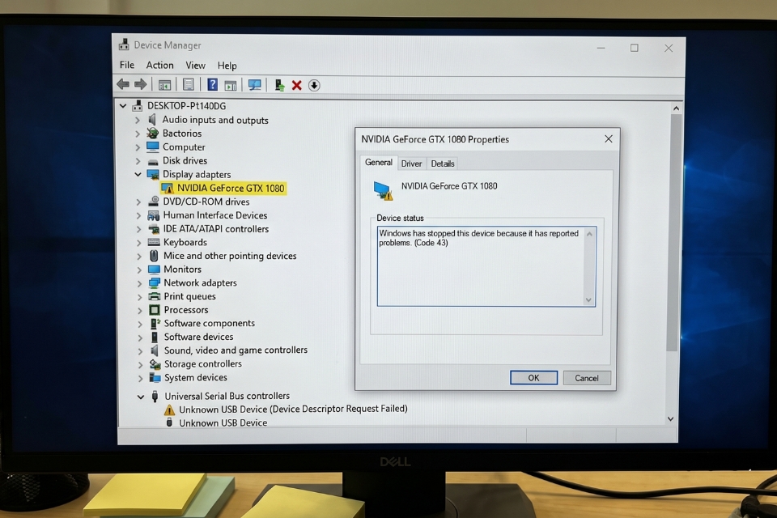Screen dimensions: 777x518
Task: Click the red Uninstall Device icon
Action: click(295, 84)
